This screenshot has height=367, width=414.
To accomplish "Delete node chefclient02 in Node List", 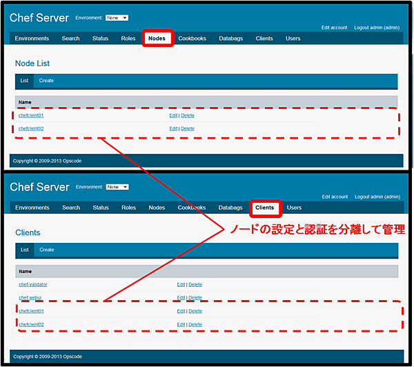I will click(188, 128).
